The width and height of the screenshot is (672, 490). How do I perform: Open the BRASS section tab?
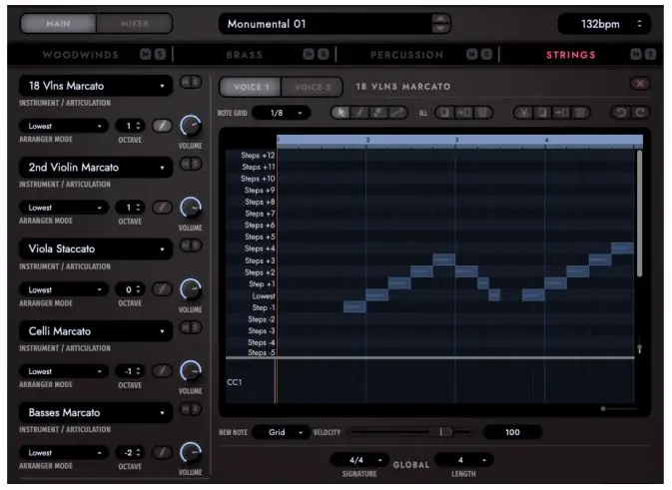(245, 55)
